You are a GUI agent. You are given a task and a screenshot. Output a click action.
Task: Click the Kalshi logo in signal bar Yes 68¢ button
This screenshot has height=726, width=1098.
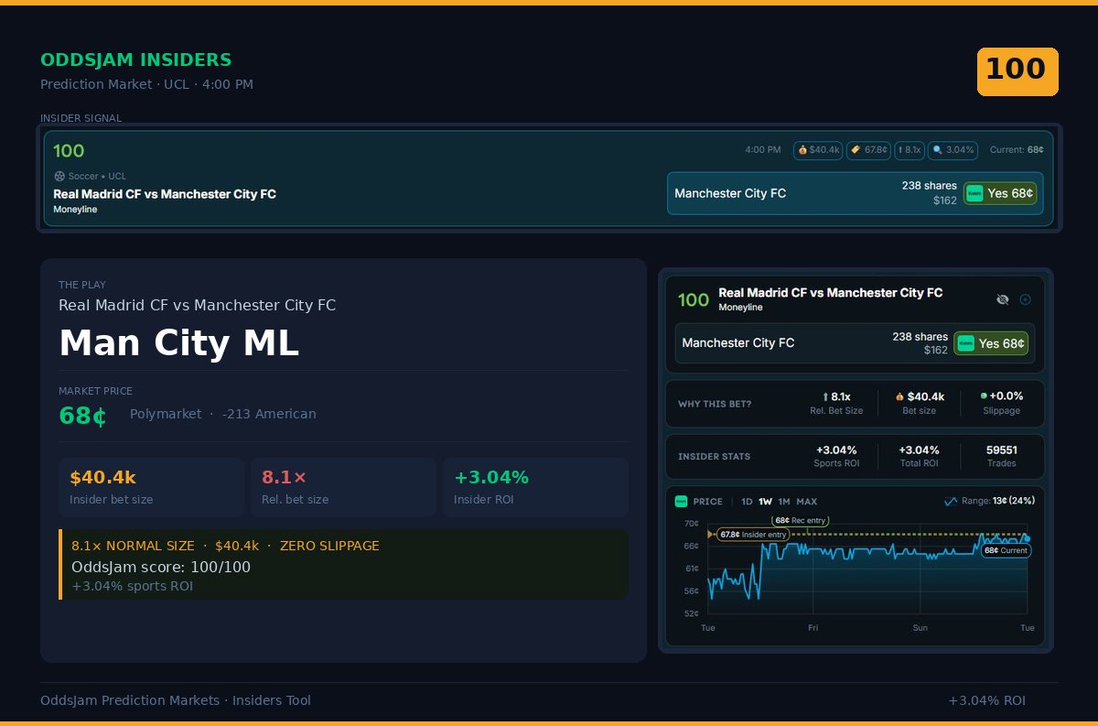coord(975,193)
